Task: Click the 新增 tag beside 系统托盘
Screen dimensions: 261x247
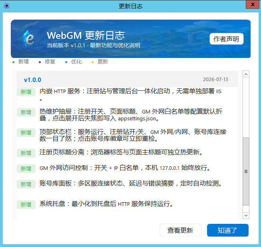Action: point(26,205)
